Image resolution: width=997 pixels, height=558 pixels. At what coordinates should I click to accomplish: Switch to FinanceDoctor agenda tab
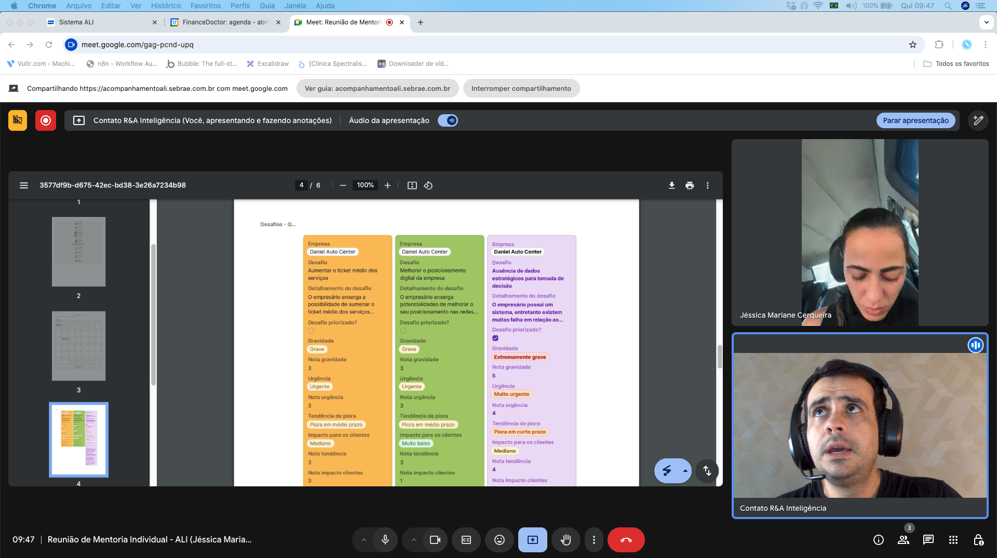226,22
